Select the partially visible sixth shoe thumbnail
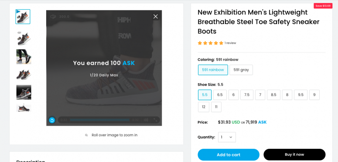 tap(24, 108)
